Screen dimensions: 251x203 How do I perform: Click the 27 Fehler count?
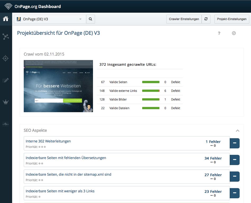pyautogui.click(x=213, y=175)
